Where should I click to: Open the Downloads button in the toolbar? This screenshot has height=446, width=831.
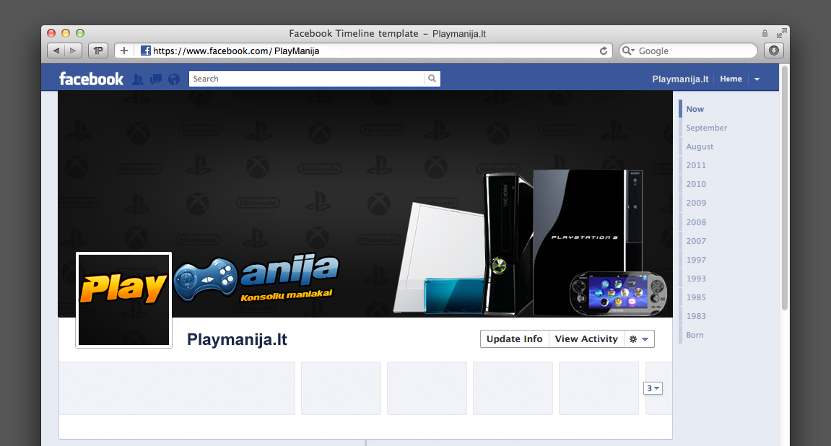[x=774, y=51]
